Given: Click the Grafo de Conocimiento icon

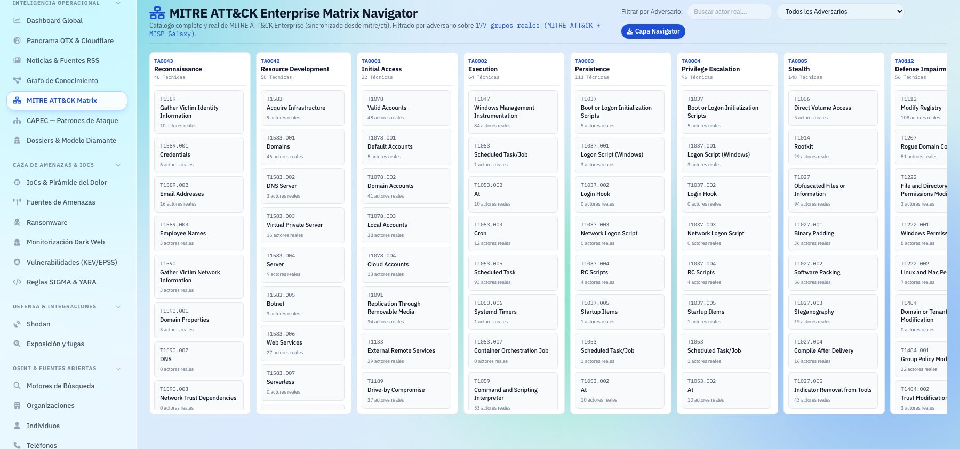Looking at the screenshot, I should [x=17, y=80].
